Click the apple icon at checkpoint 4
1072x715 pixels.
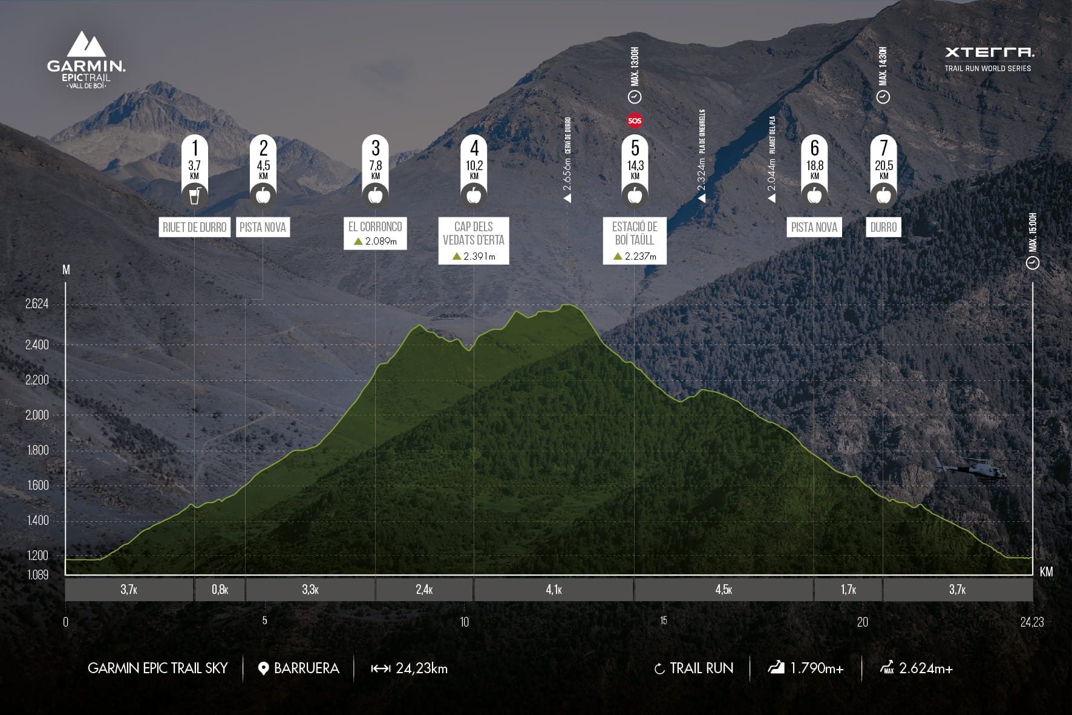(x=474, y=196)
